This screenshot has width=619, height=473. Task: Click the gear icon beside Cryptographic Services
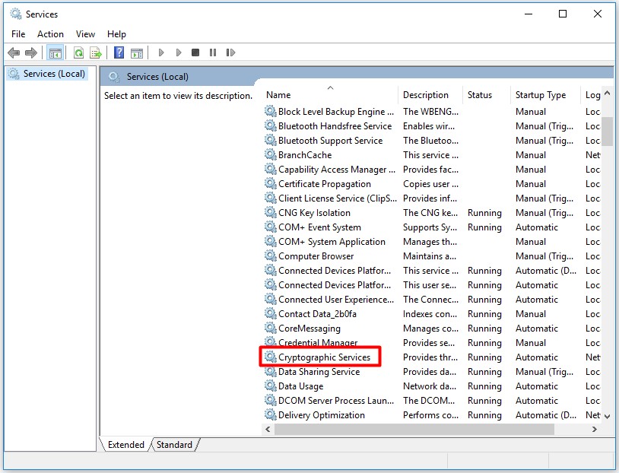271,357
